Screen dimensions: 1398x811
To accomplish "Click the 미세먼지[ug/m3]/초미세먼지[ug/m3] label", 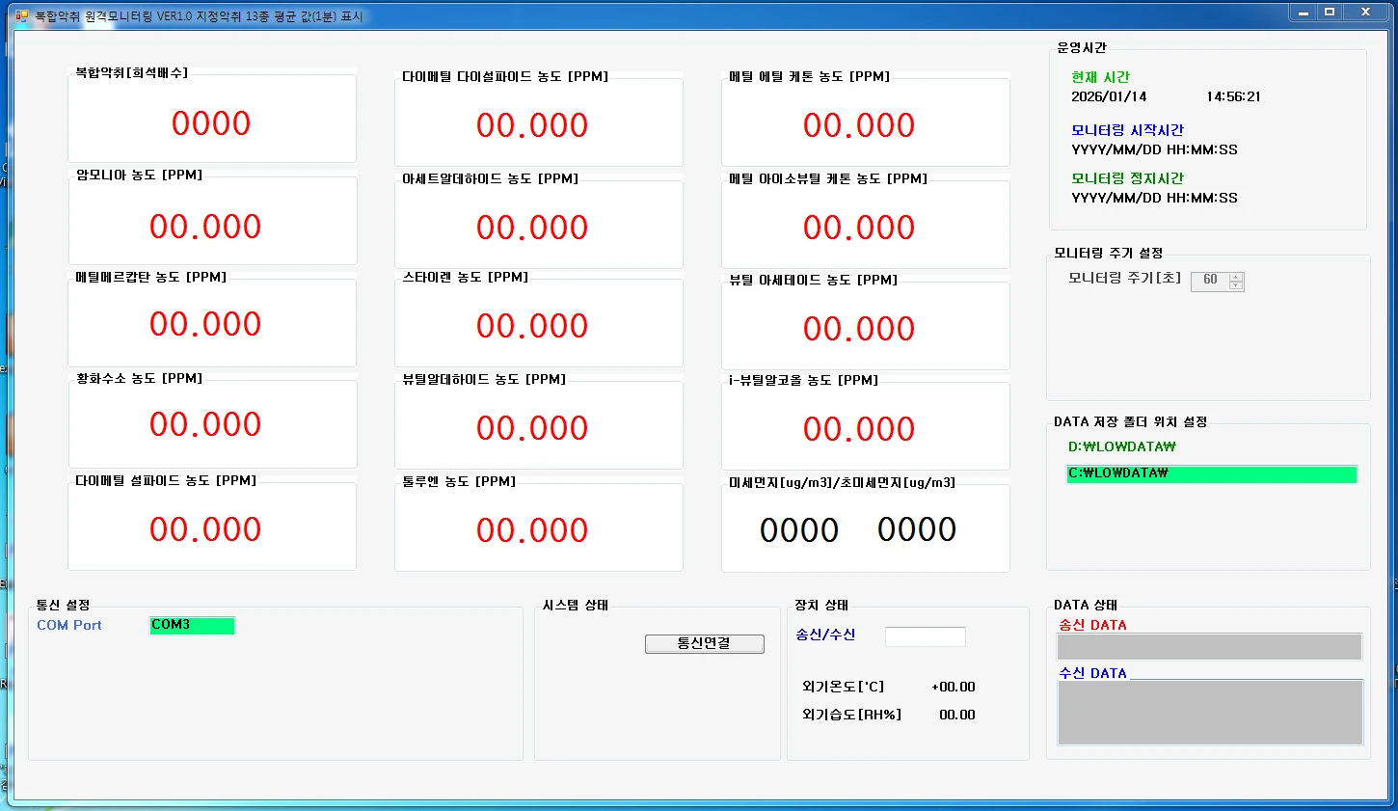I will (842, 482).
